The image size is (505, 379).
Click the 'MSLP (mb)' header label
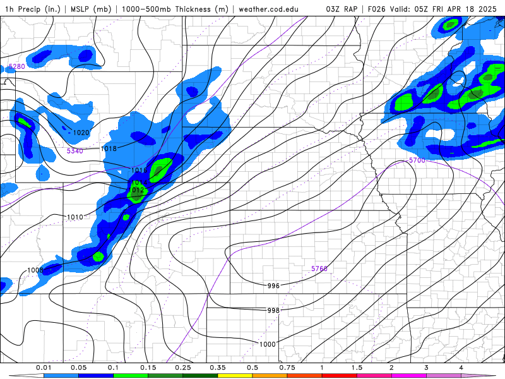(x=91, y=9)
